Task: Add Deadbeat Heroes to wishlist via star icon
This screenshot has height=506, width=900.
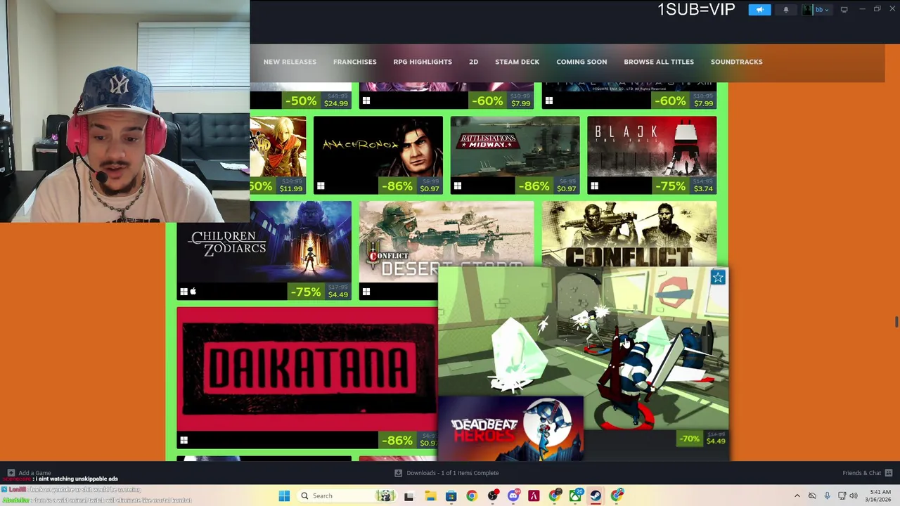Action: coord(718,278)
